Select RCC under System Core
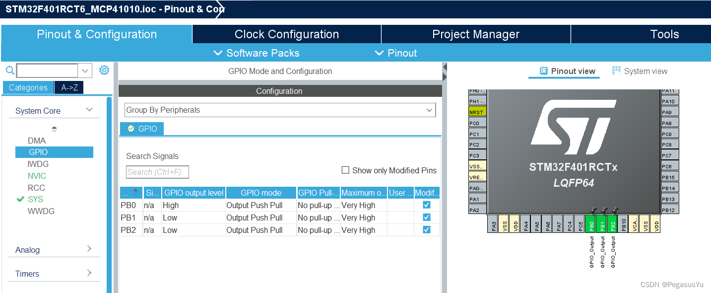The image size is (711, 293). (36, 188)
